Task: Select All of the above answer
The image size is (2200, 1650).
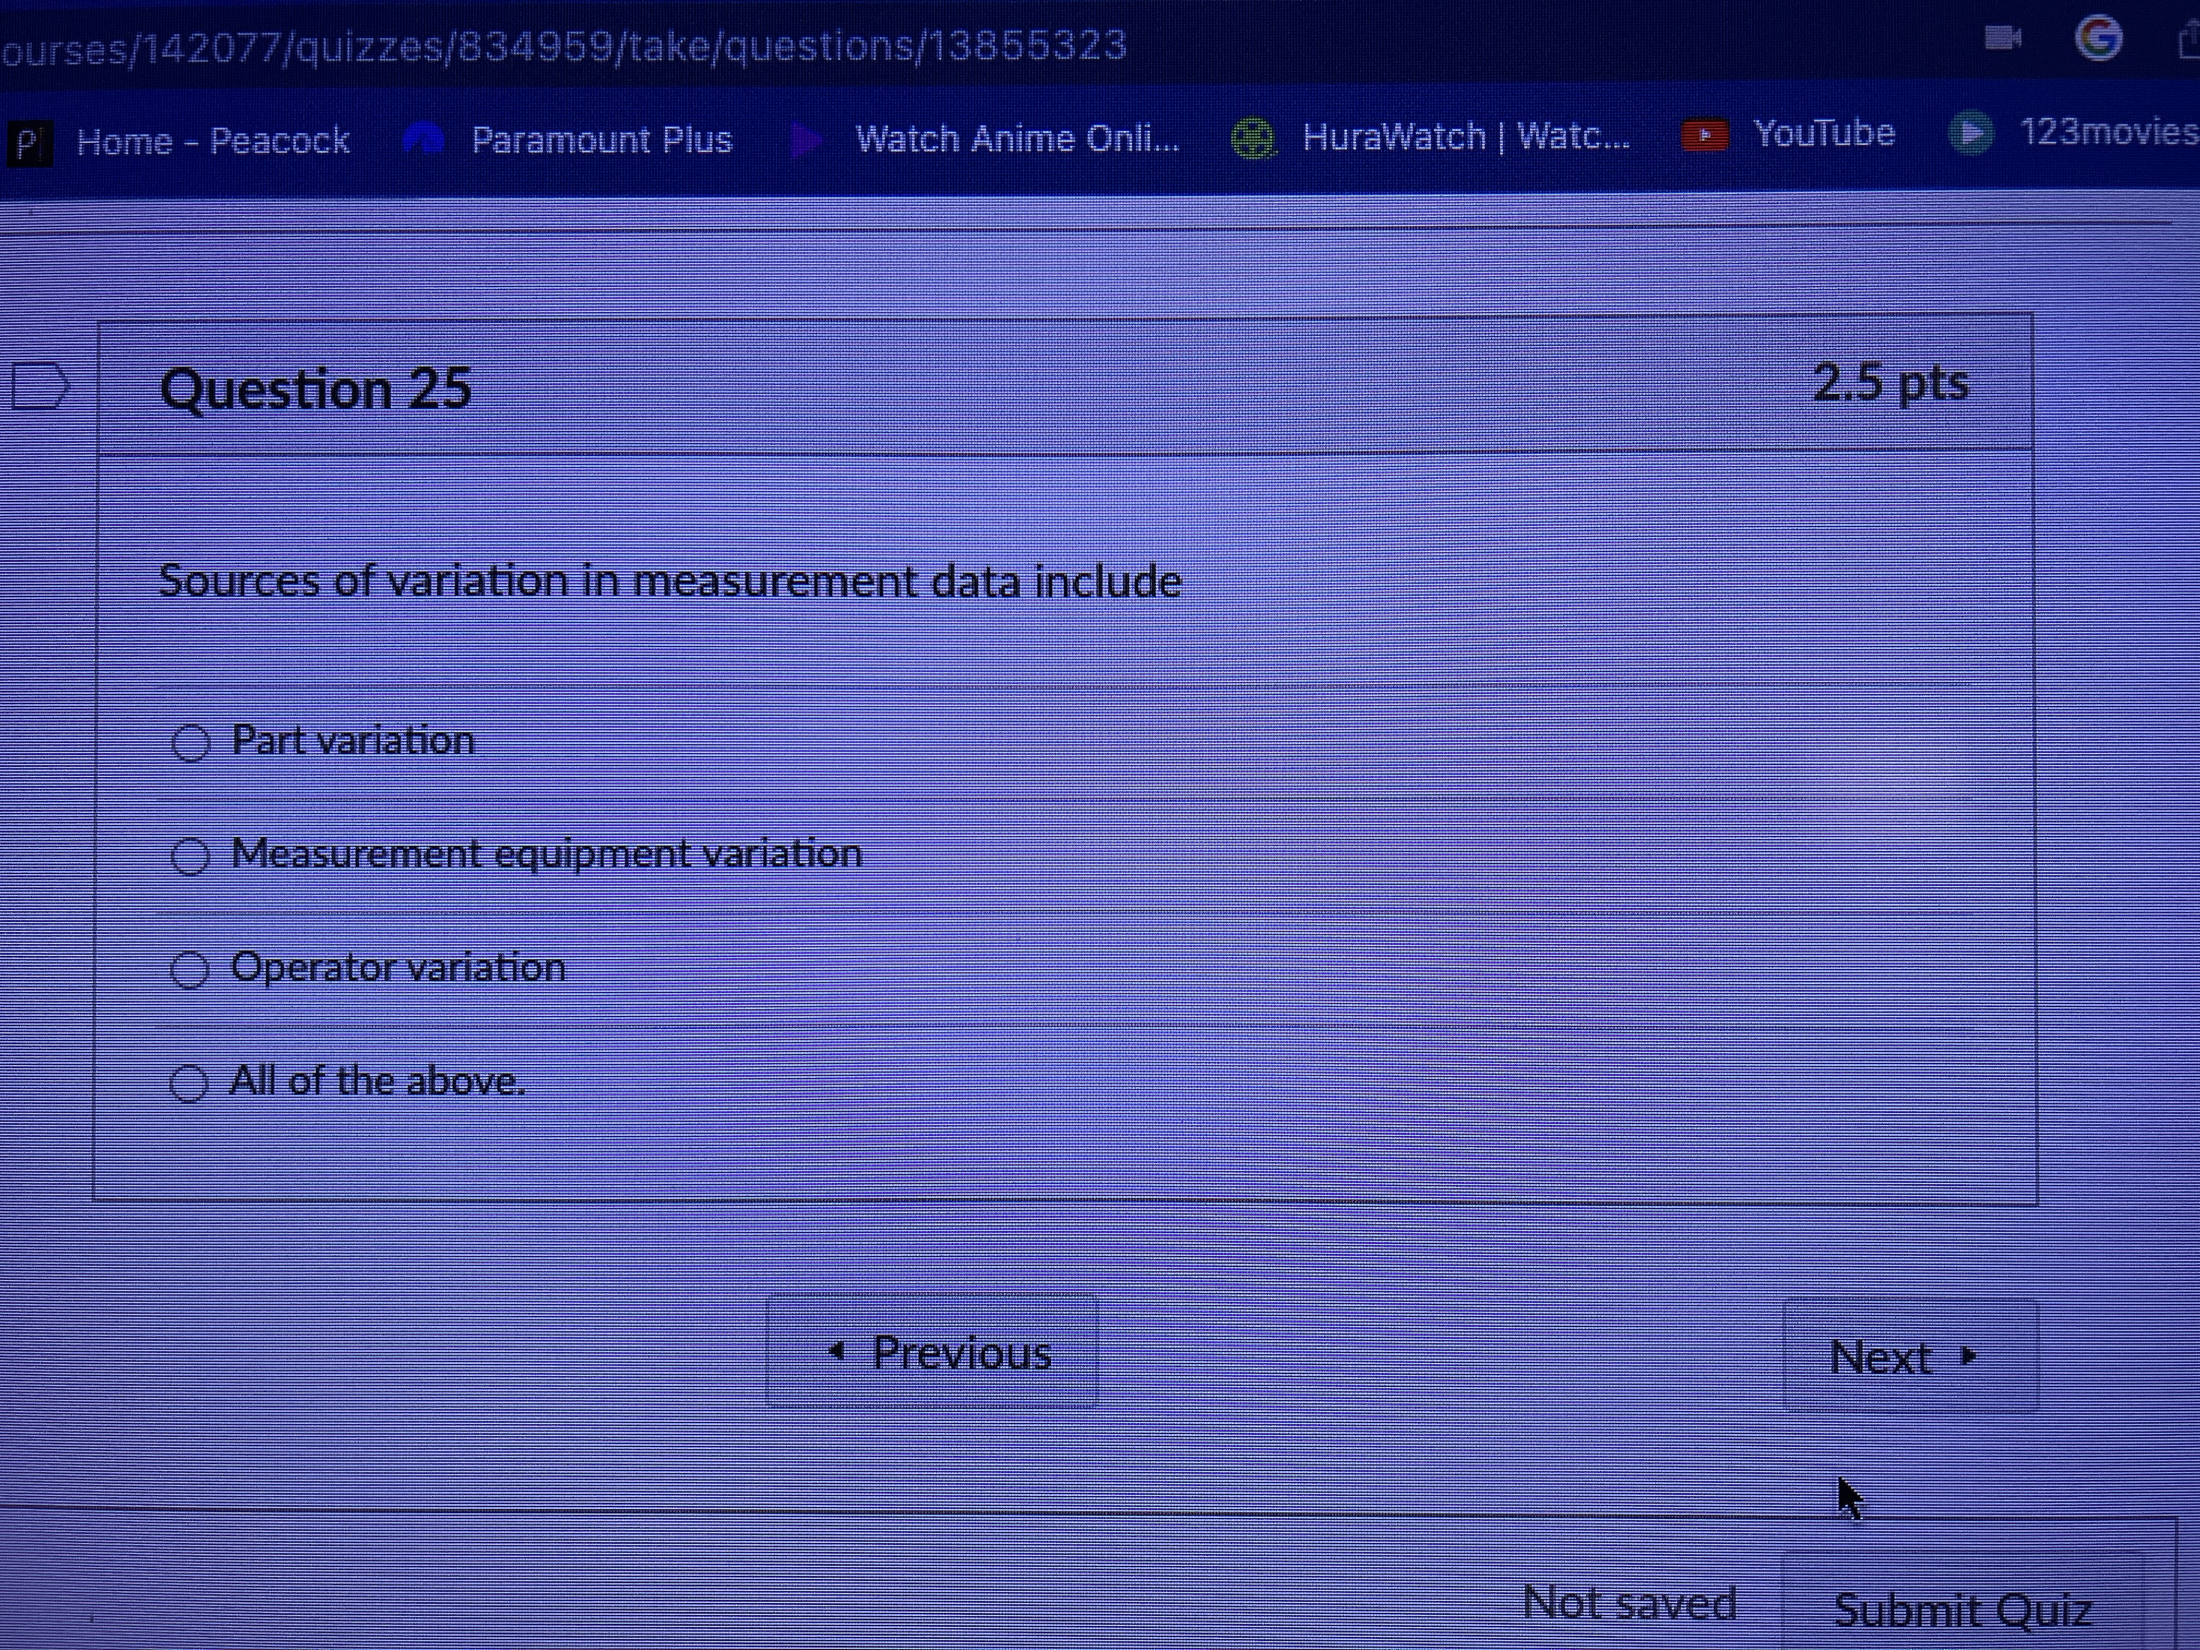Action: pos(188,1083)
